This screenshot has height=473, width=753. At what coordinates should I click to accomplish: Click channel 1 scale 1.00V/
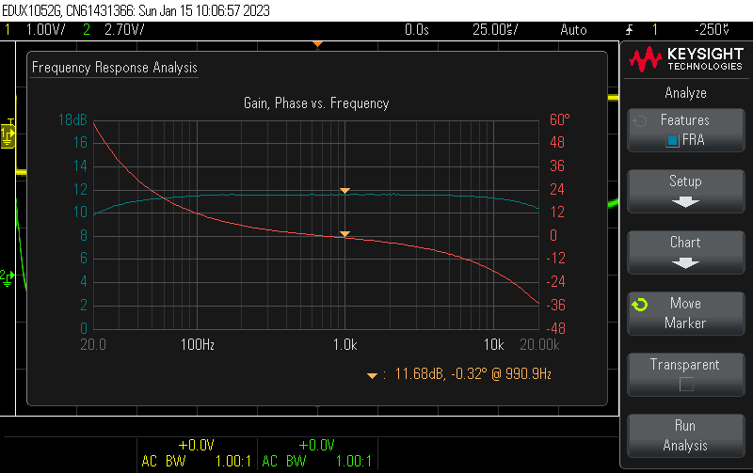(45, 30)
